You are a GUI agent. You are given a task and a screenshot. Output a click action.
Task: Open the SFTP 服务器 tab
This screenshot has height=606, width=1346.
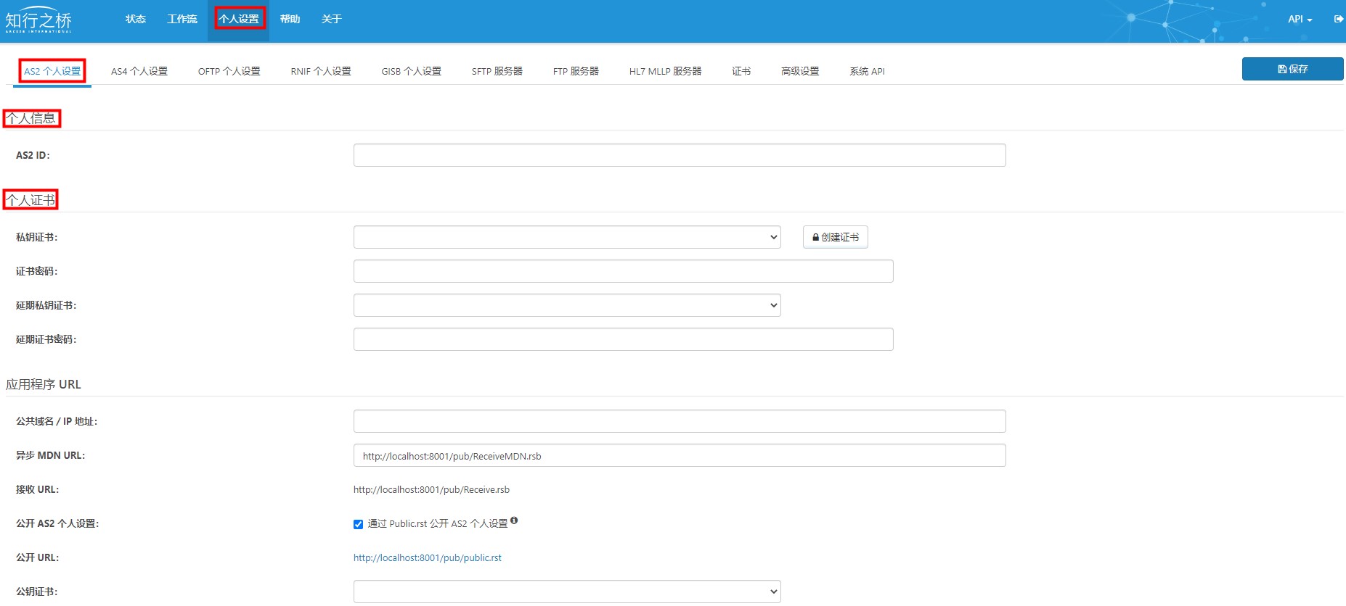click(497, 71)
